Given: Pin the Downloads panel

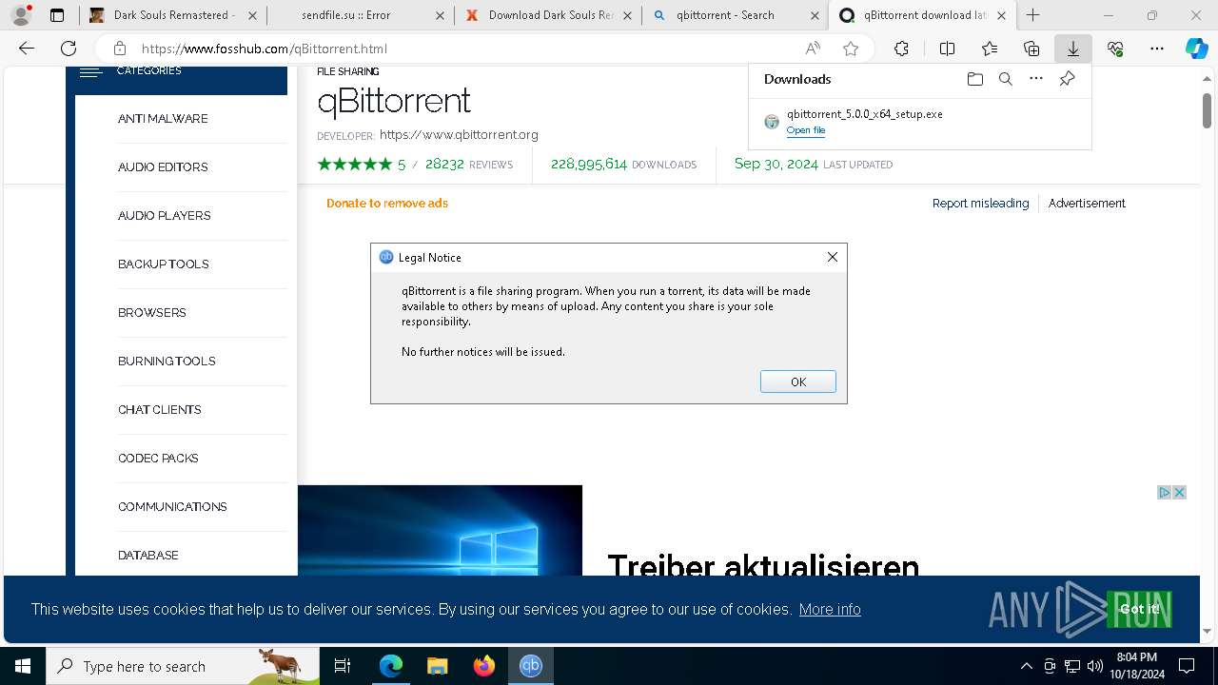Looking at the screenshot, I should click(1067, 79).
